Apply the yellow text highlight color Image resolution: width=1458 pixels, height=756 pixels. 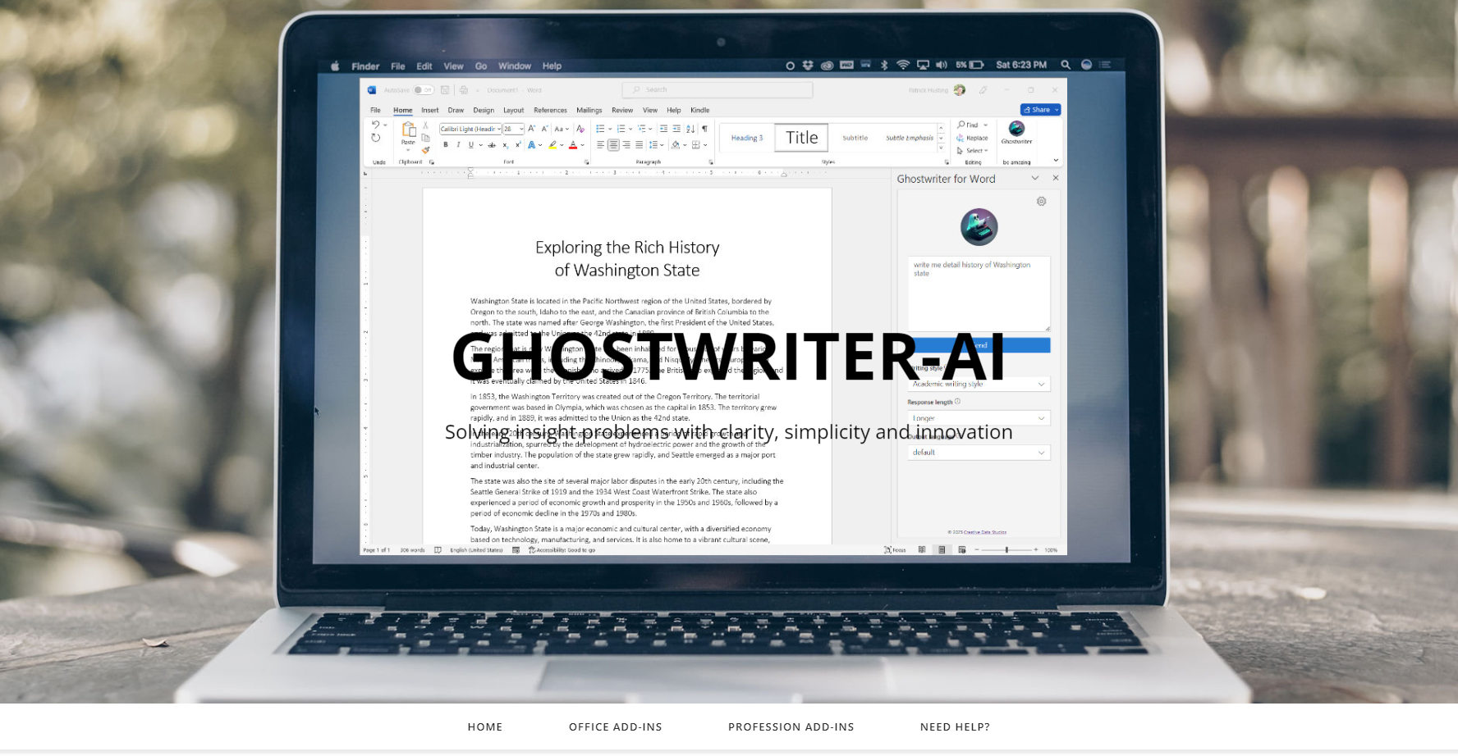click(x=552, y=145)
